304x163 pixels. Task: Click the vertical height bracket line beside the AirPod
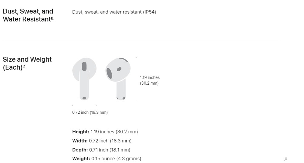click(137, 79)
